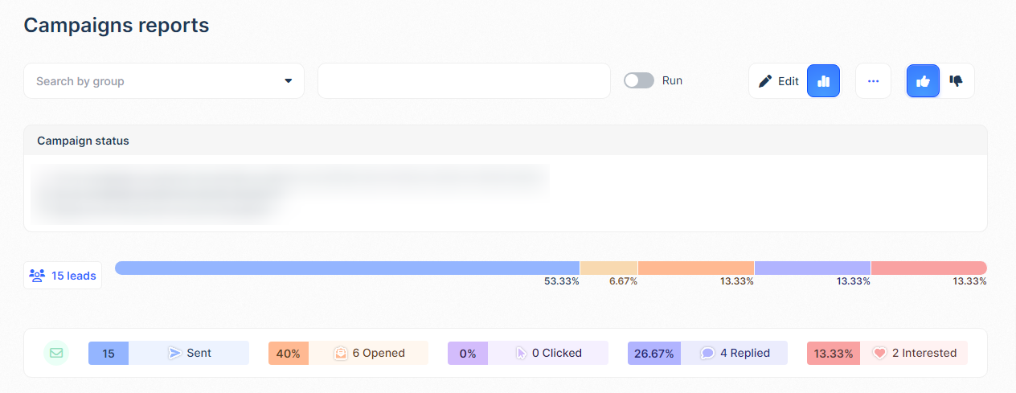Click the cursor Clicked icon
The image size is (1016, 393).
521,353
